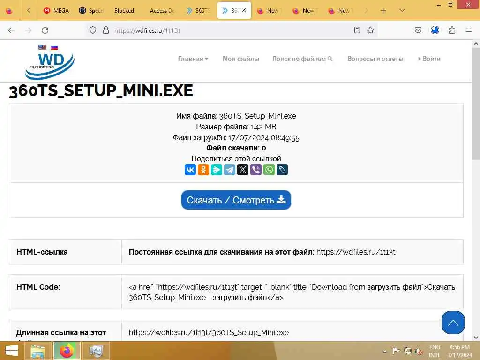Show hidden system tray icons arrow
The image size is (480, 360).
(x=385, y=351)
